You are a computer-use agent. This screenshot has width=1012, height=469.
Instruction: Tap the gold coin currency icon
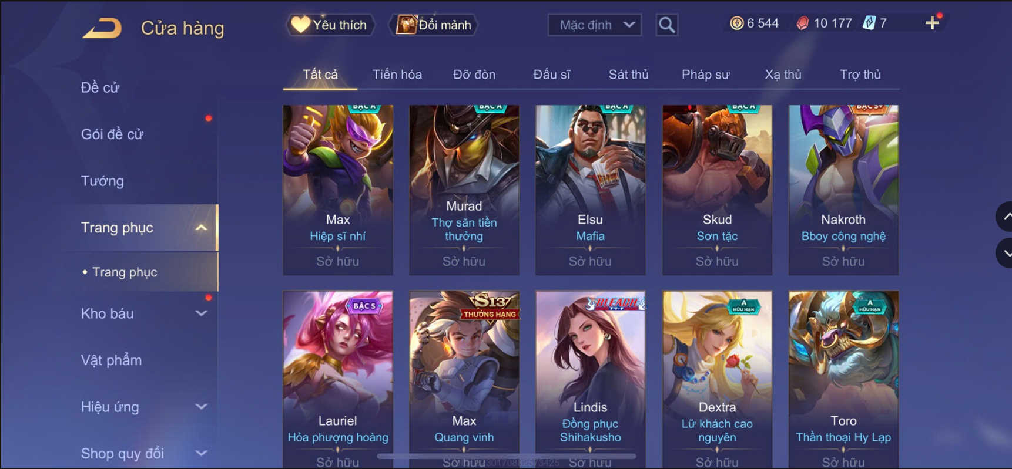736,23
